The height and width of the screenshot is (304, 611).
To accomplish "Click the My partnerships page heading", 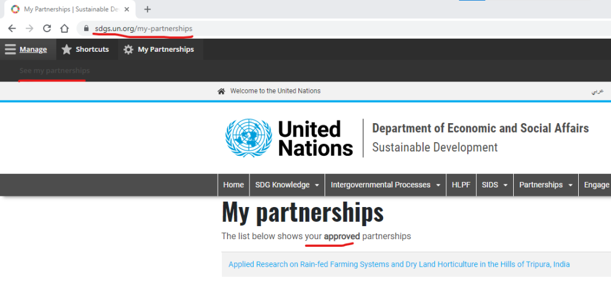I will (x=303, y=212).
